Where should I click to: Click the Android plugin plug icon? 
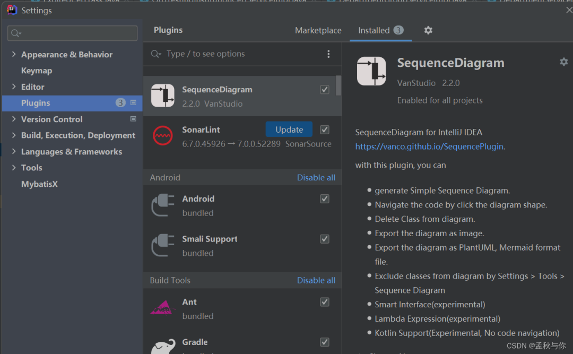point(163,205)
